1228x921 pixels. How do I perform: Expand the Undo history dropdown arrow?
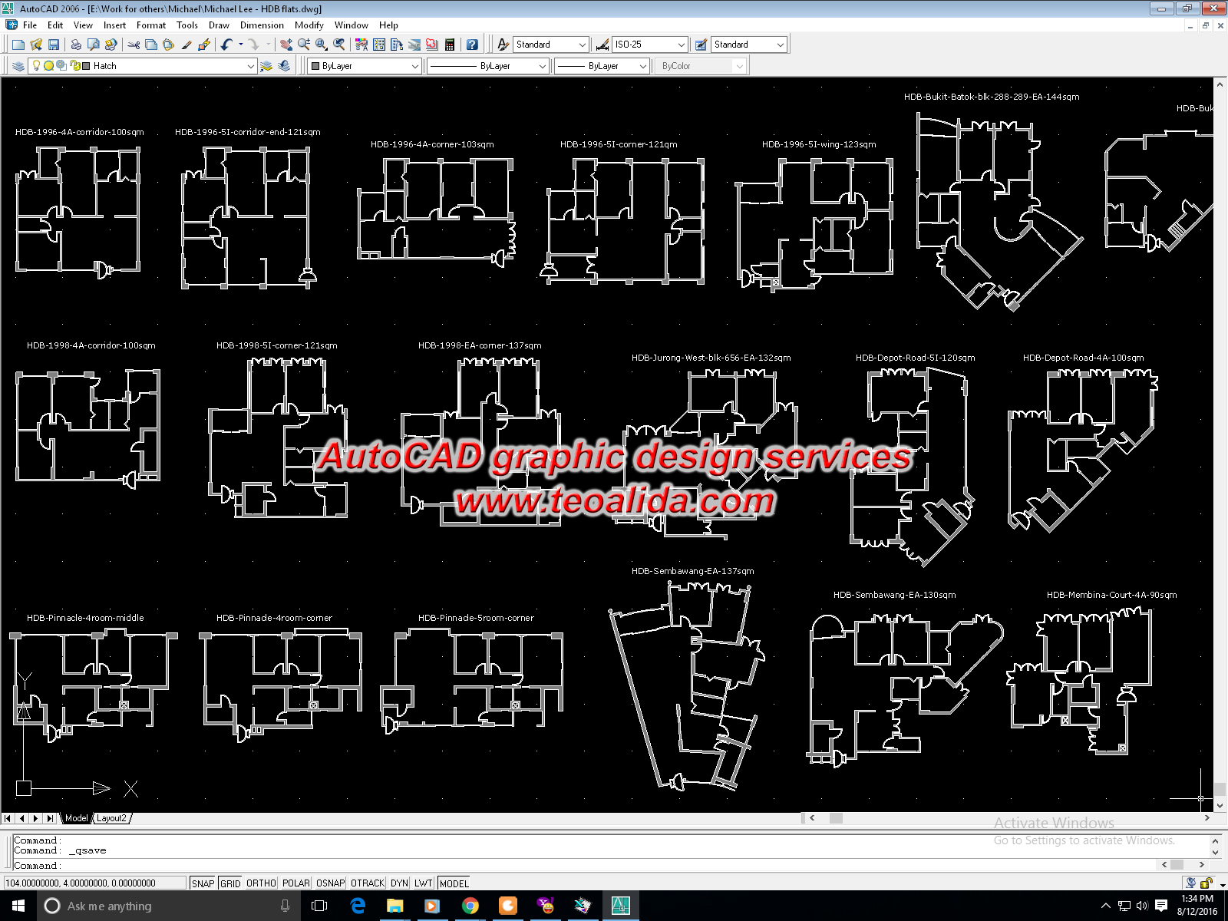[x=241, y=45]
